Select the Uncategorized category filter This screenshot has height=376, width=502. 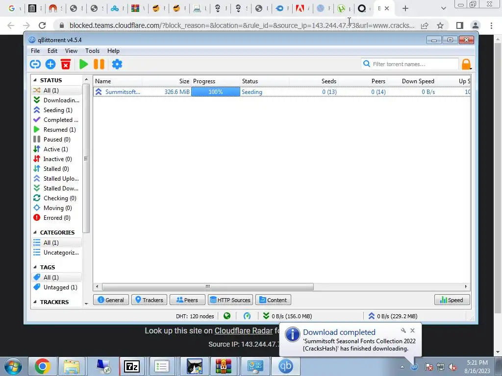pyautogui.click(x=57, y=253)
